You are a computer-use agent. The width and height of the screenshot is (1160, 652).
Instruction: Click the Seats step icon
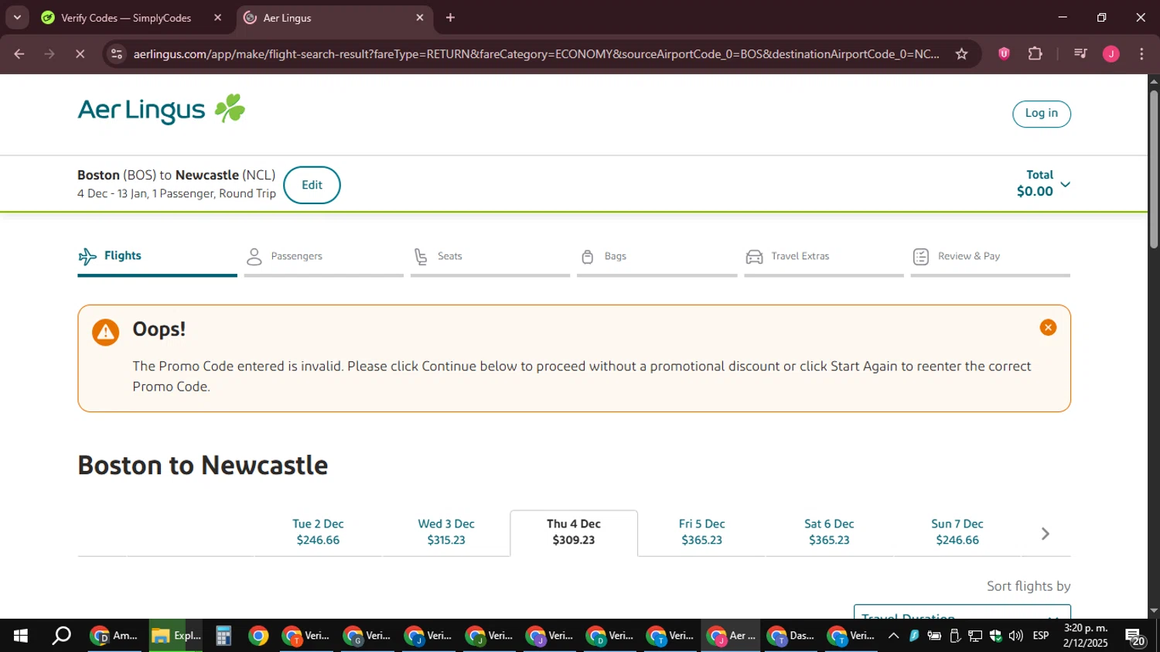[x=421, y=257]
